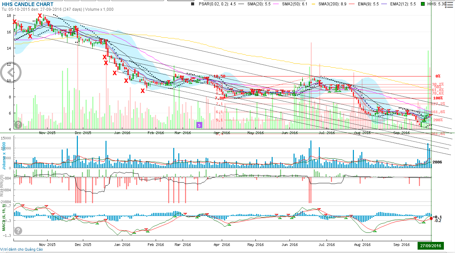Viewport: 455px width, 253px height.
Task: Click the circular left arrow navigation button
Action: (10, 72)
